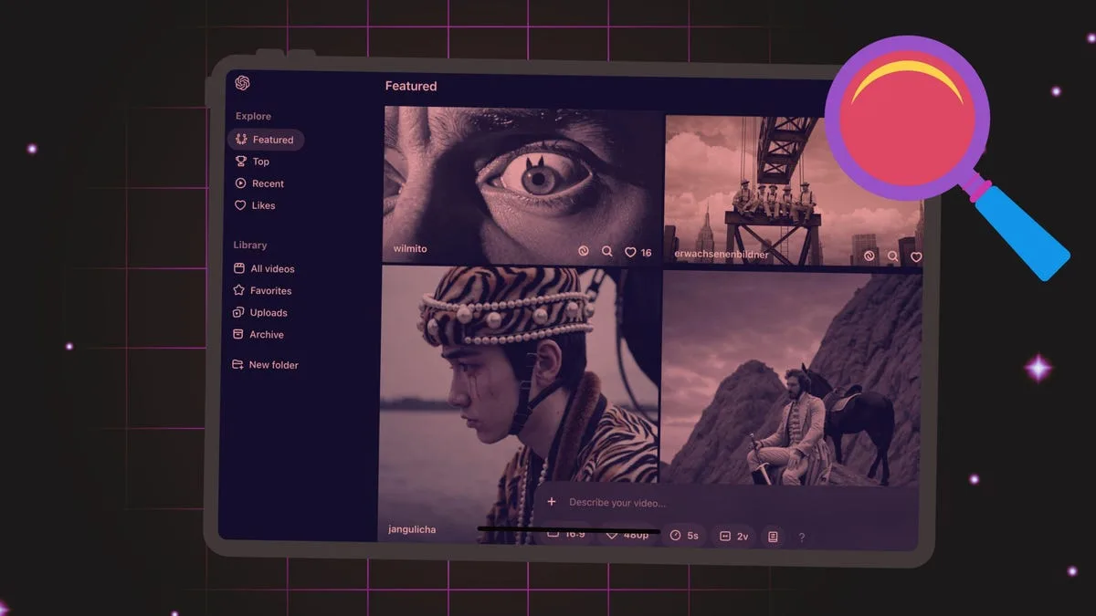Click the plus icon to add media
Image resolution: width=1096 pixels, height=616 pixels.
point(552,502)
